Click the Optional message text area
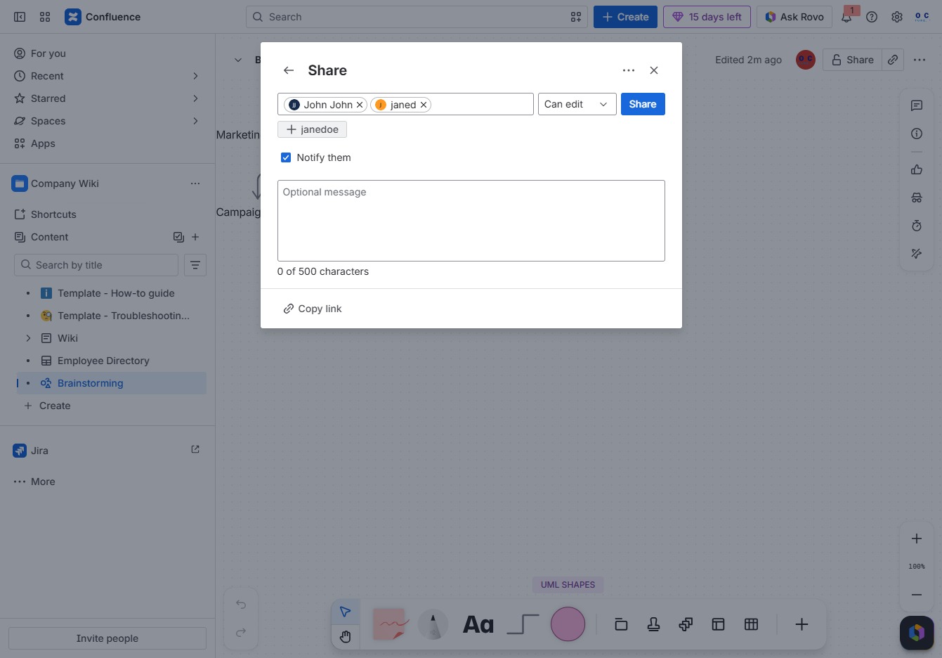 click(x=471, y=221)
